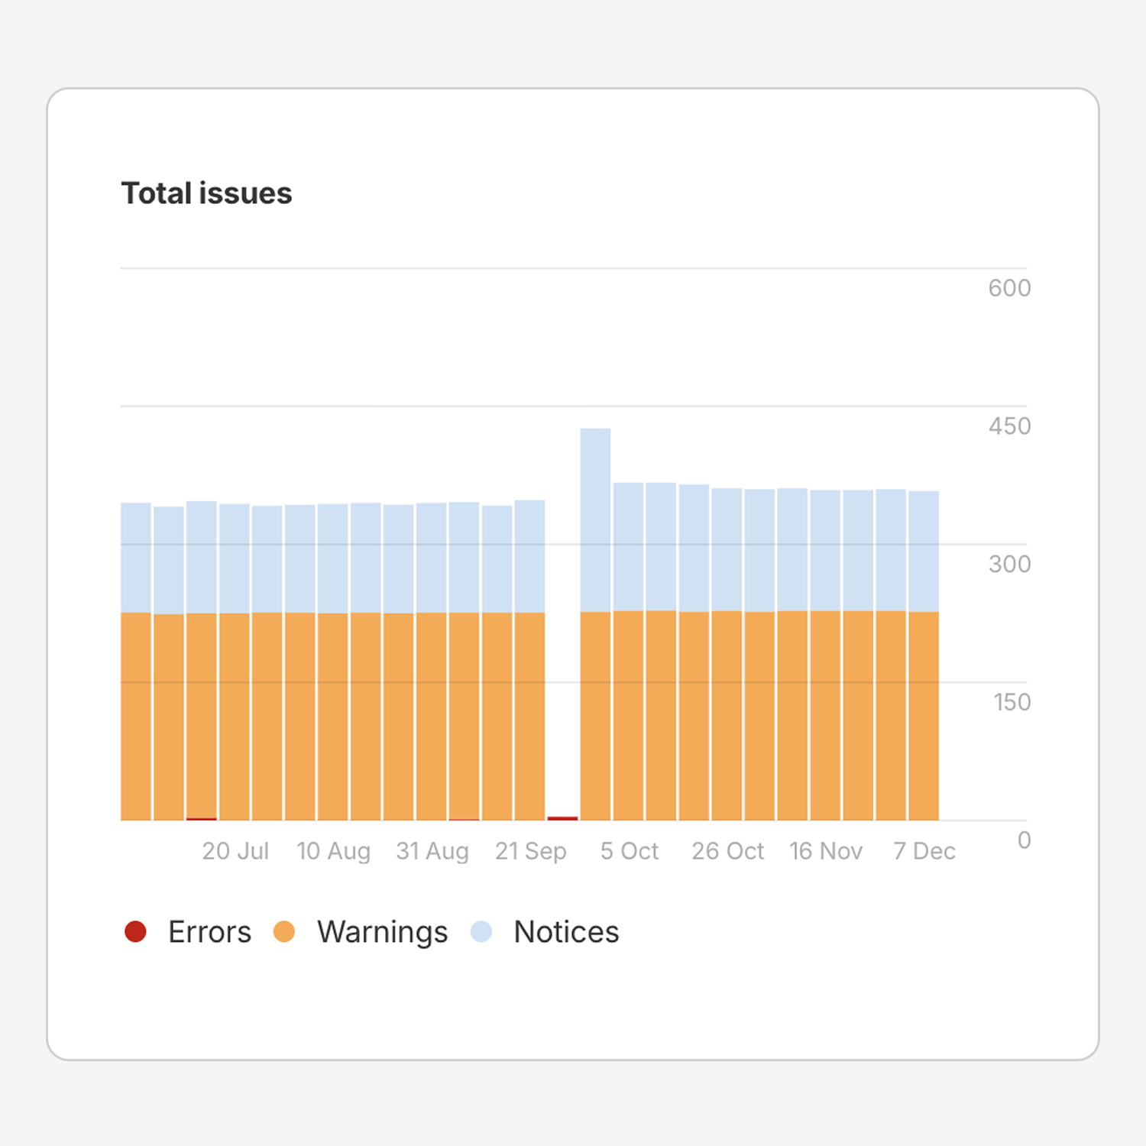This screenshot has width=1146, height=1146.
Task: Click the 10 Aug axis label
Action: coord(334,850)
